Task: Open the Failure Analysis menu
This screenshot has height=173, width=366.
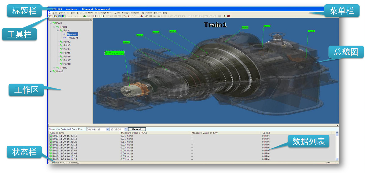Action: pos(130,13)
